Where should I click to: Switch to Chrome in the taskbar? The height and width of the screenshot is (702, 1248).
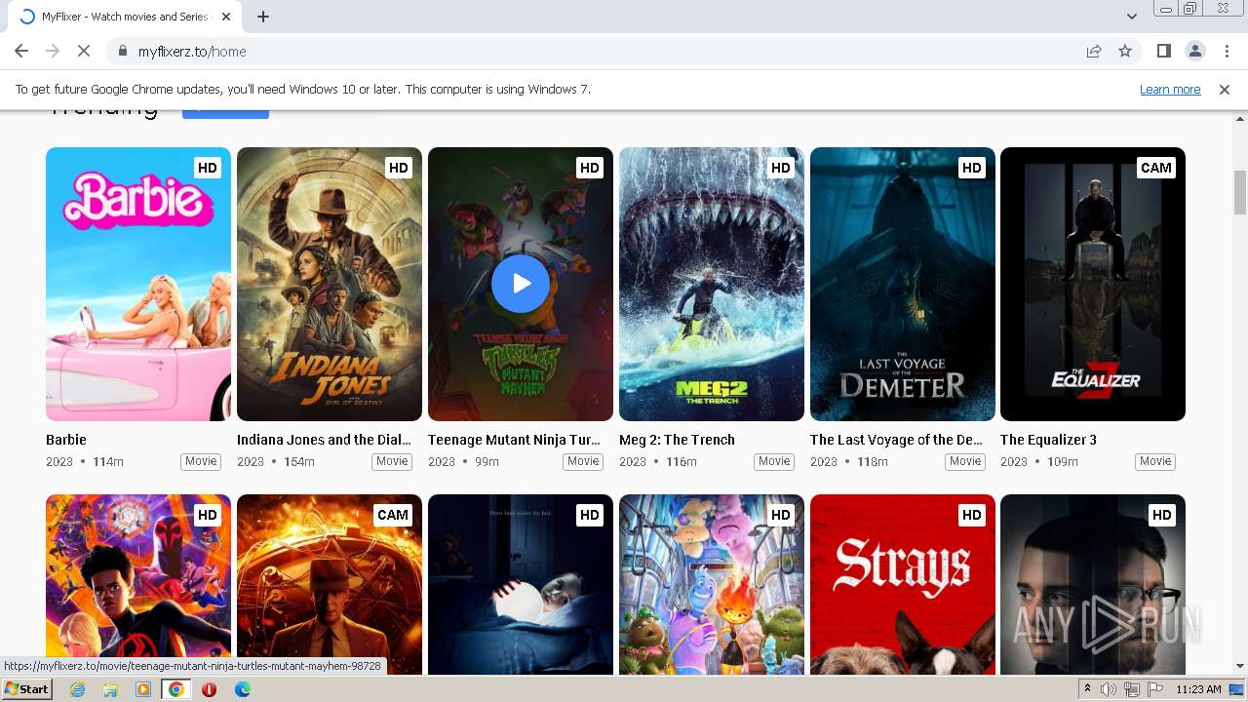[176, 689]
